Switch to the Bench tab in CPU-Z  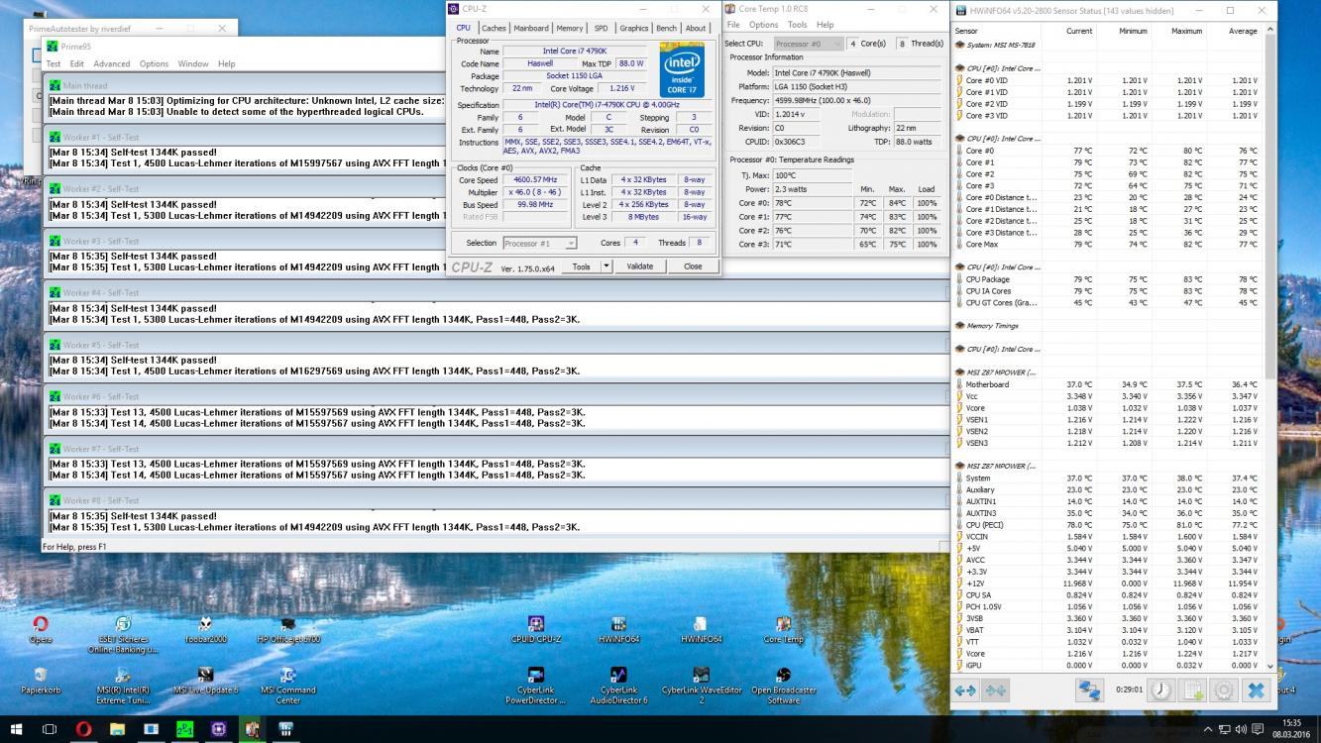(666, 28)
